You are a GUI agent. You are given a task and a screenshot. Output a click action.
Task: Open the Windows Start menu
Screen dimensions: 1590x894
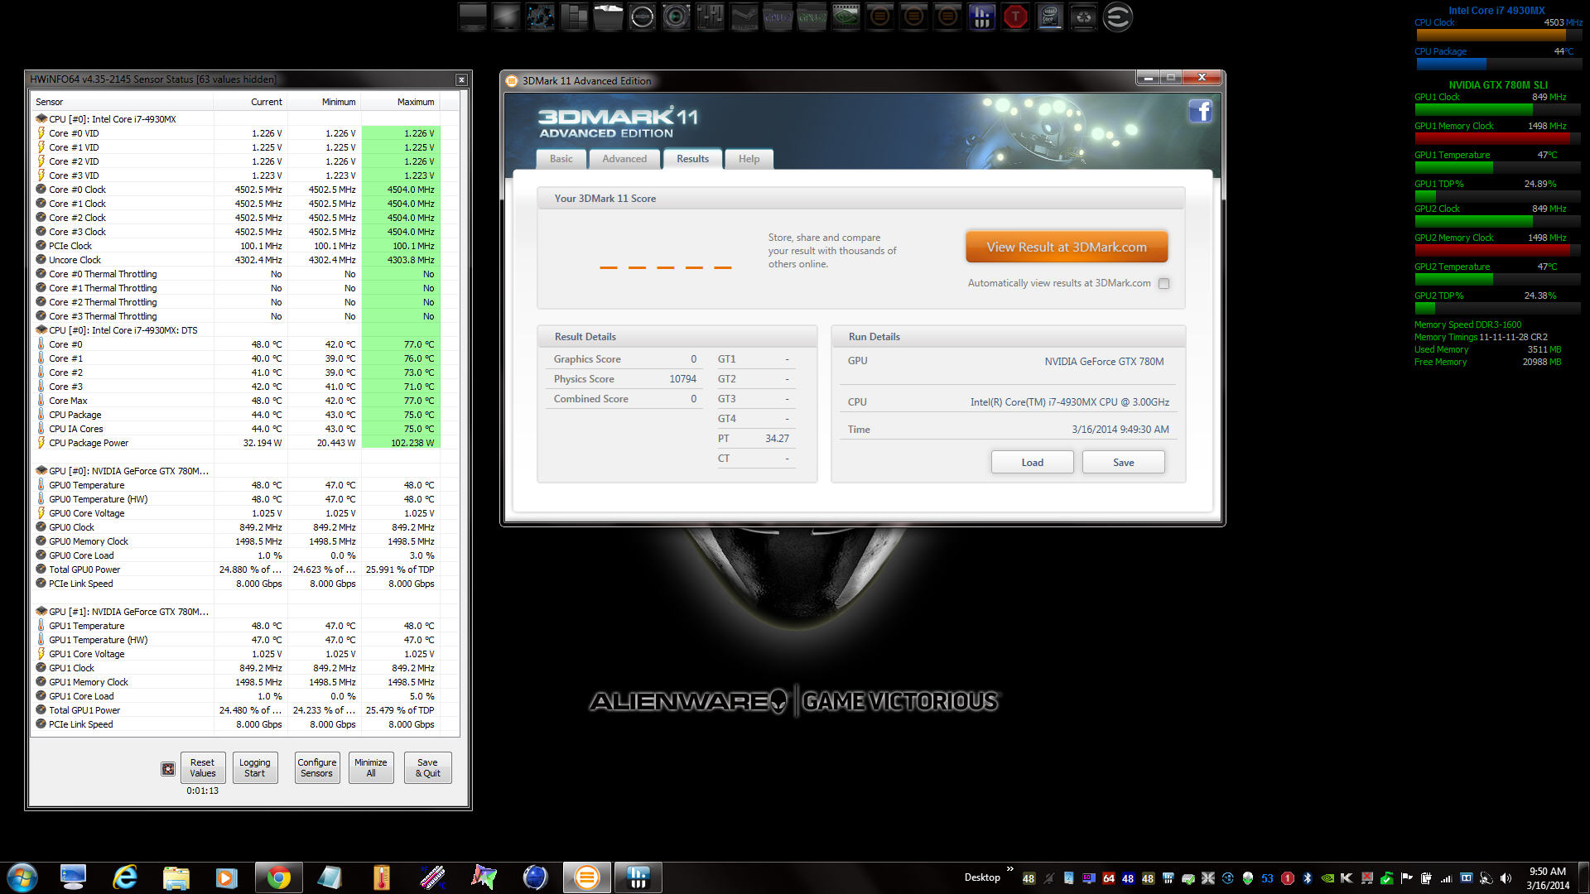point(22,877)
